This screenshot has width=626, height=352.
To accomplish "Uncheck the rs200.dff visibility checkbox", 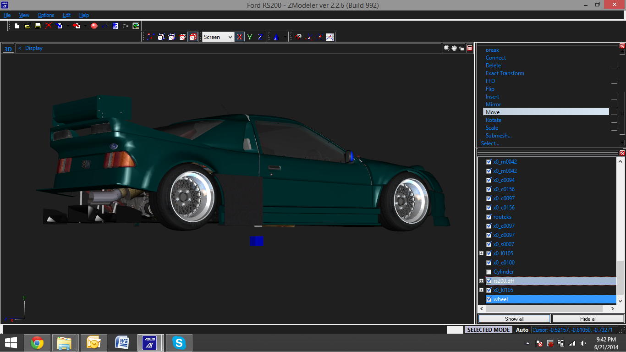I will point(489,281).
